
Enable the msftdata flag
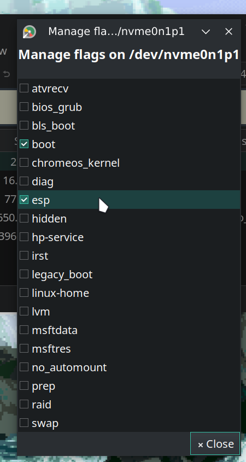pos(24,329)
